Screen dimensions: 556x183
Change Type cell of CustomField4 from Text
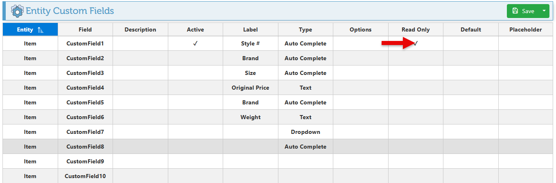pos(305,88)
